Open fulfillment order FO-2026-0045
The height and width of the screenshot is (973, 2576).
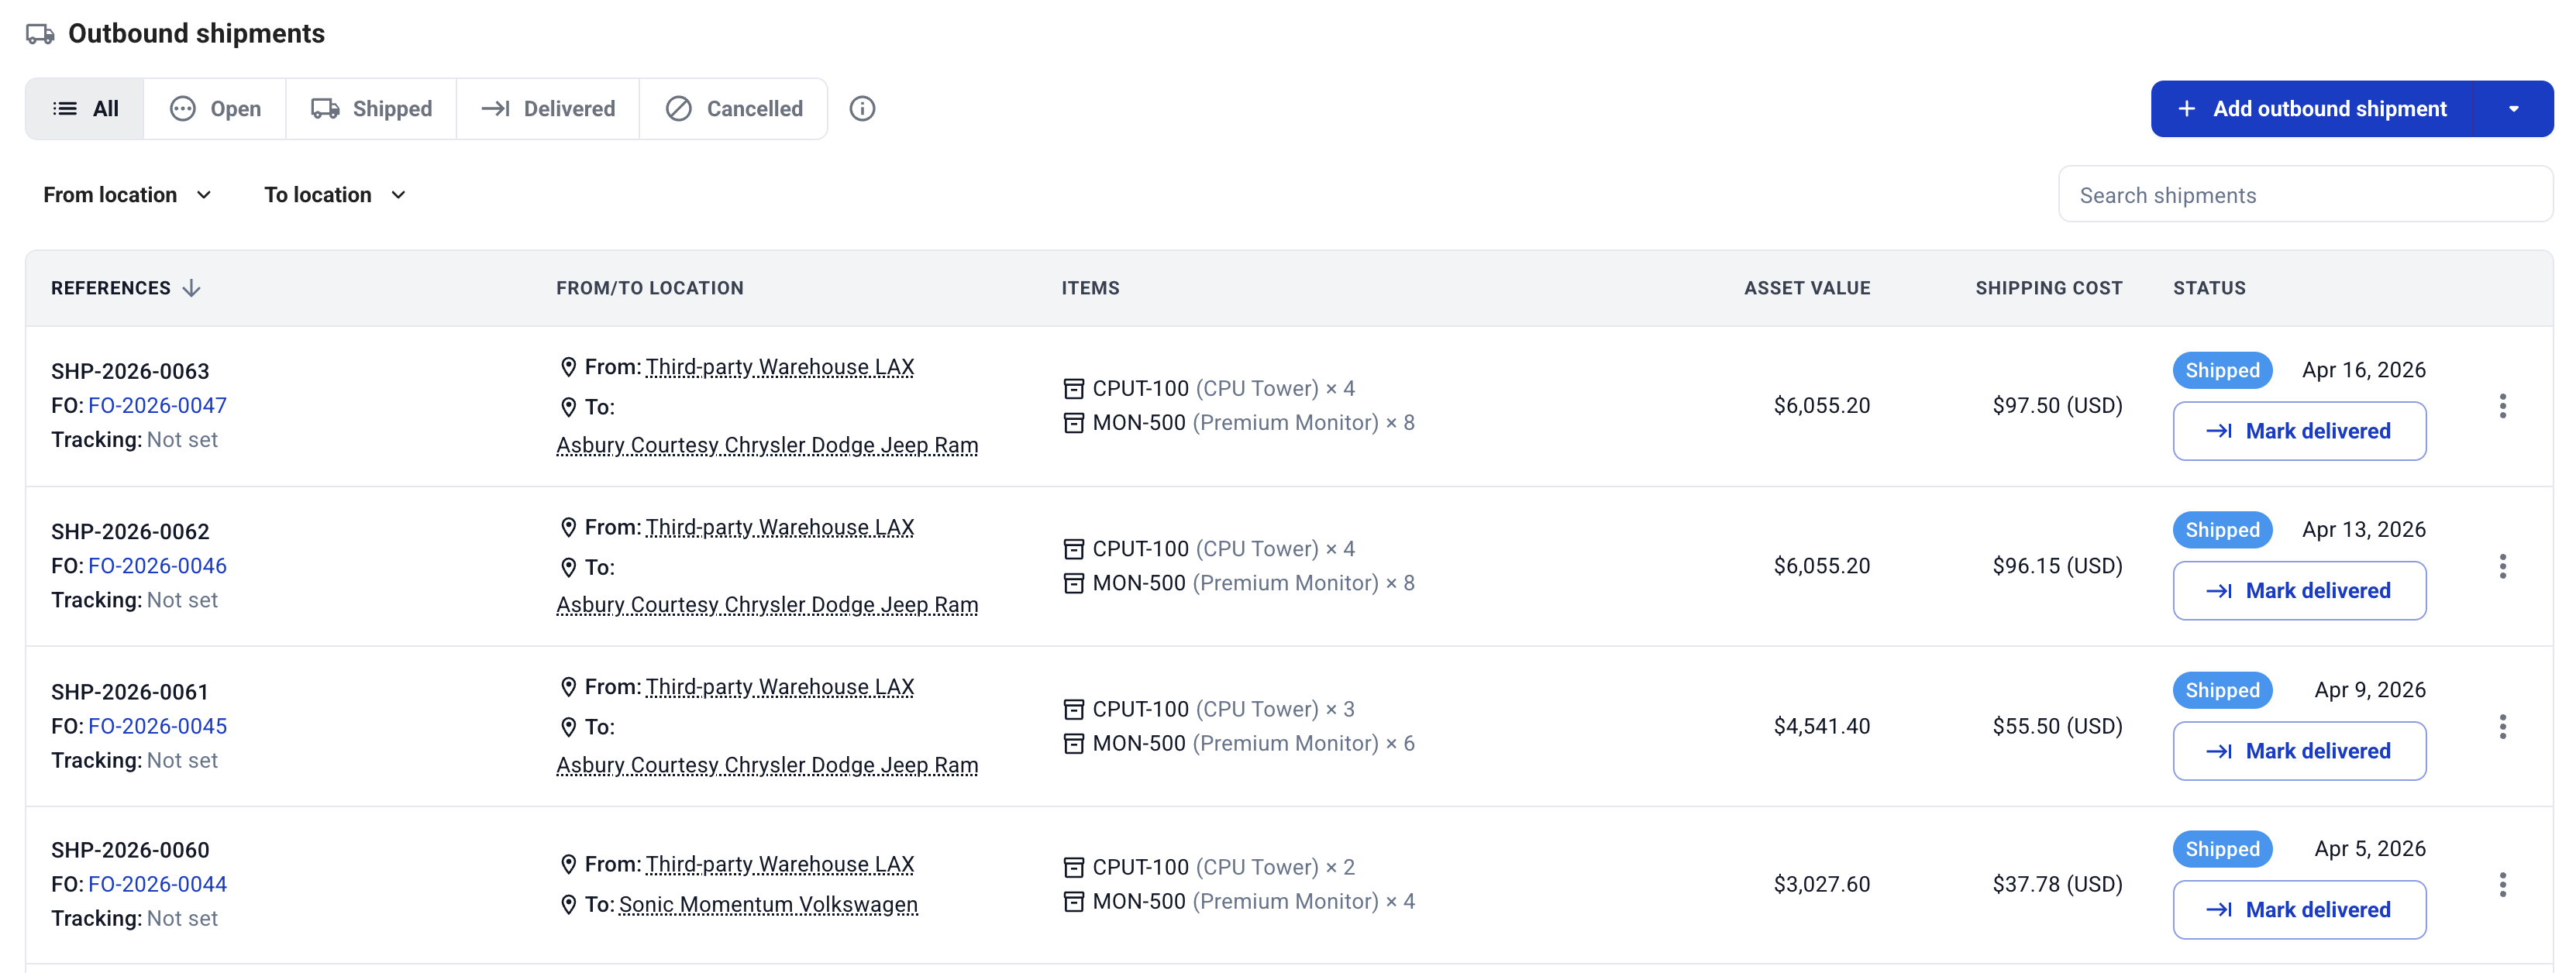click(157, 726)
